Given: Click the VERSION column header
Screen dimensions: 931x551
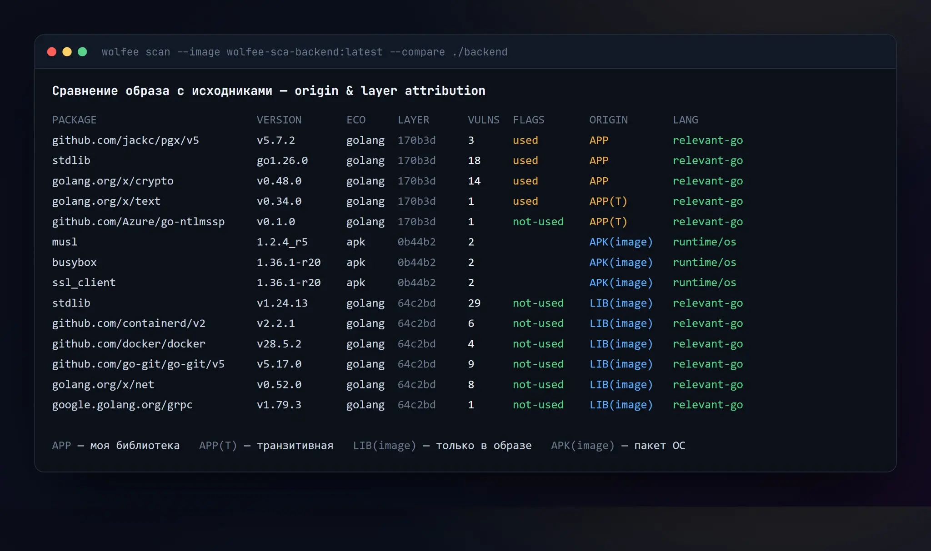Looking at the screenshot, I should 279,120.
